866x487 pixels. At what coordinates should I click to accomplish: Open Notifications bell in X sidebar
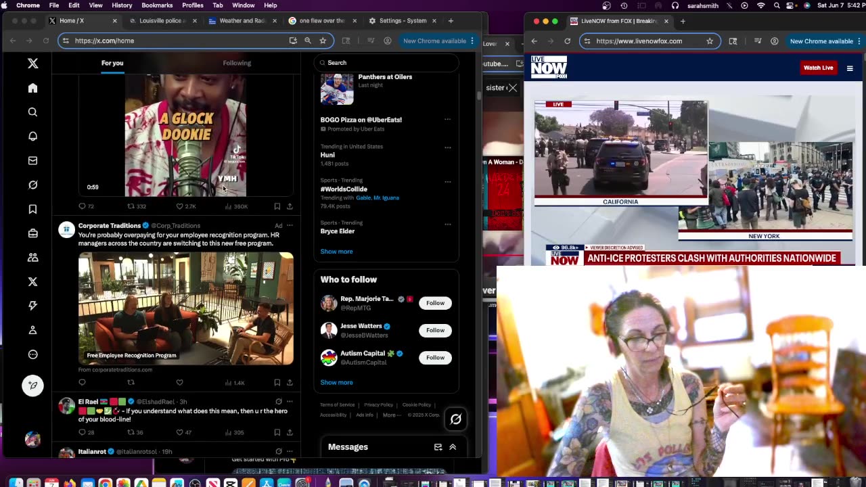(x=32, y=136)
